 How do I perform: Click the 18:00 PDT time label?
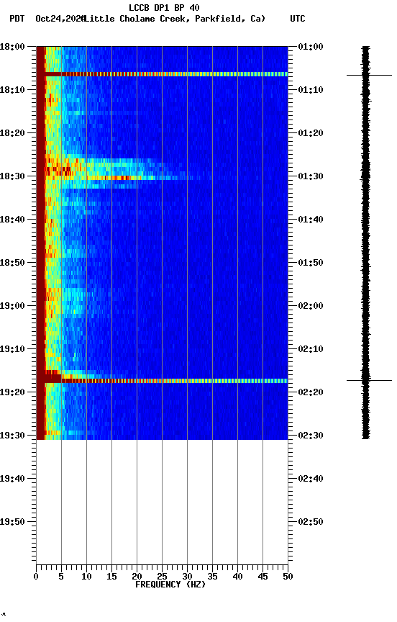(12, 47)
